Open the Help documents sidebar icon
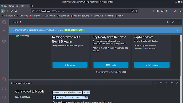Image resolution: width=183 pixels, height=103 pixels. 4,41
